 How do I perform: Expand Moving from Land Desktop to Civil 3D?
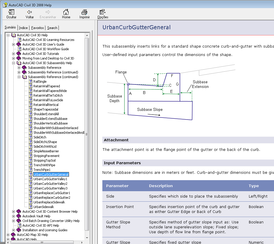pos(13,58)
